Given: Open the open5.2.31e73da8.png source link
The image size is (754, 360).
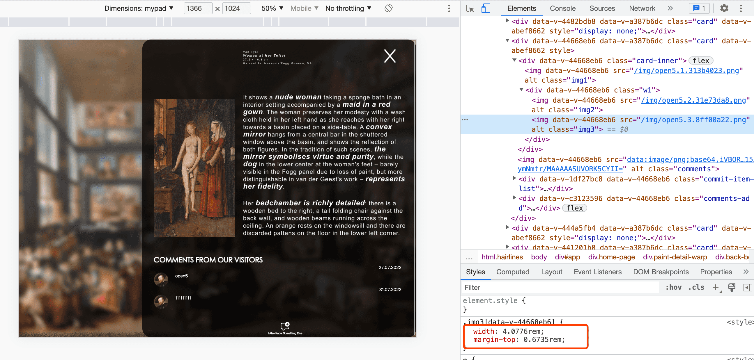Looking at the screenshot, I should tap(693, 100).
